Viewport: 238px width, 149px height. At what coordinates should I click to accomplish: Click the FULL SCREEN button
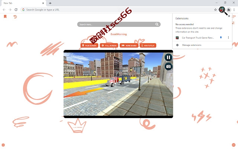pos(109,45)
